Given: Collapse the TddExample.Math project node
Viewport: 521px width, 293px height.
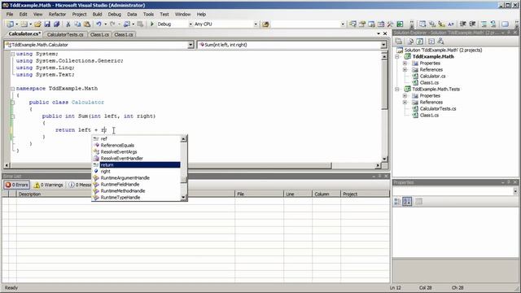Looking at the screenshot, I should pos(396,56).
